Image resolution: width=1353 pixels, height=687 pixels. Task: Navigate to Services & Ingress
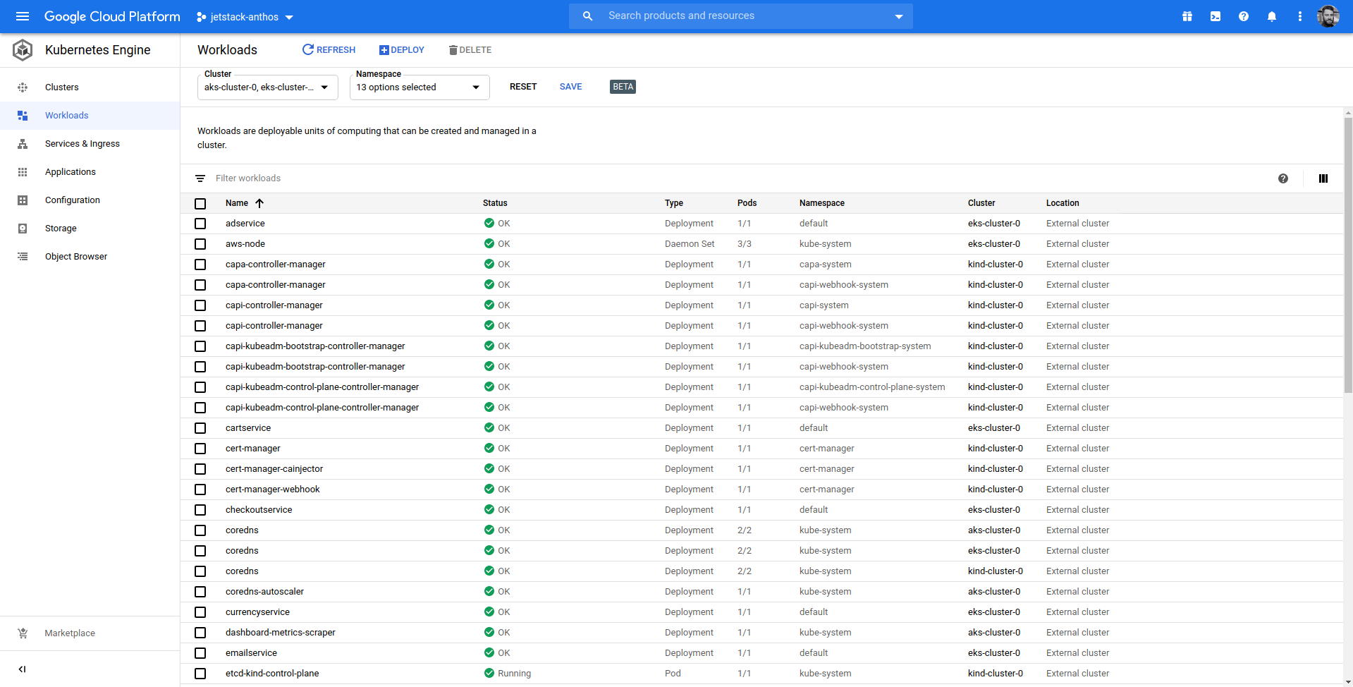tap(82, 143)
